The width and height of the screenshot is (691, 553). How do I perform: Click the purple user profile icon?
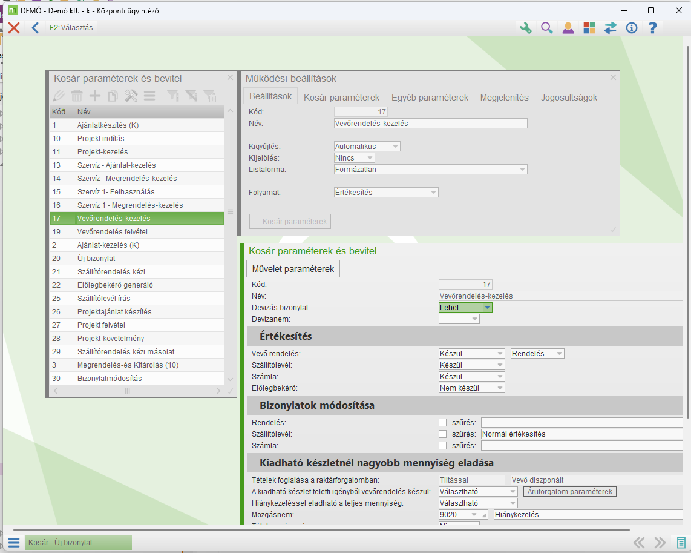coord(568,27)
